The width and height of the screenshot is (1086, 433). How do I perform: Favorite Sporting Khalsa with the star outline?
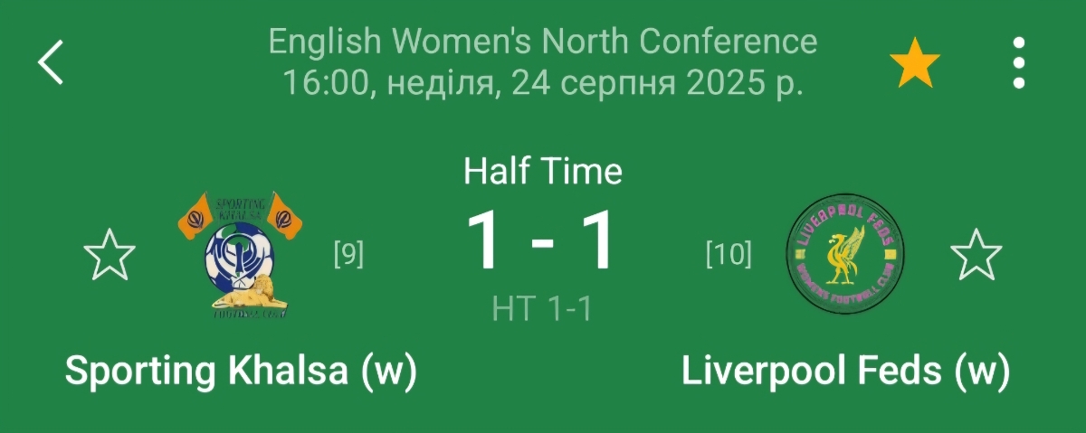[110, 255]
